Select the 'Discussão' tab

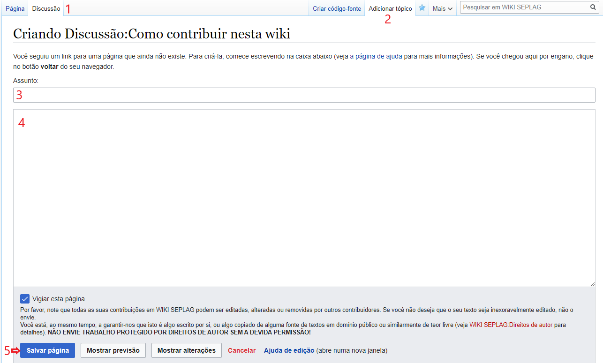click(46, 8)
